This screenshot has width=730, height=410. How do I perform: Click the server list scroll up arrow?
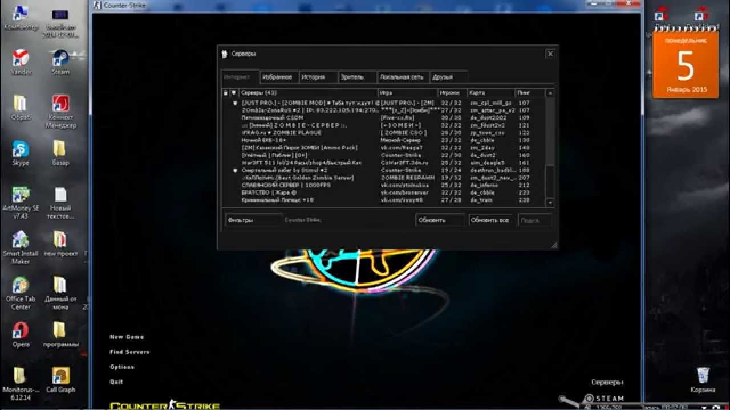tap(550, 93)
